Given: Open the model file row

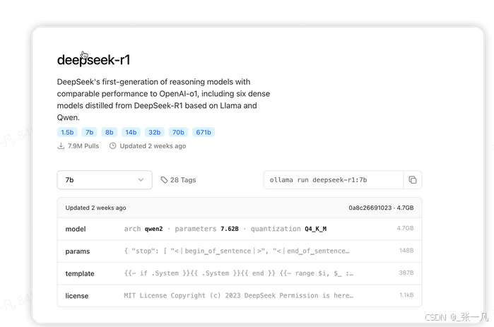Looking at the screenshot, I should click(x=240, y=229).
